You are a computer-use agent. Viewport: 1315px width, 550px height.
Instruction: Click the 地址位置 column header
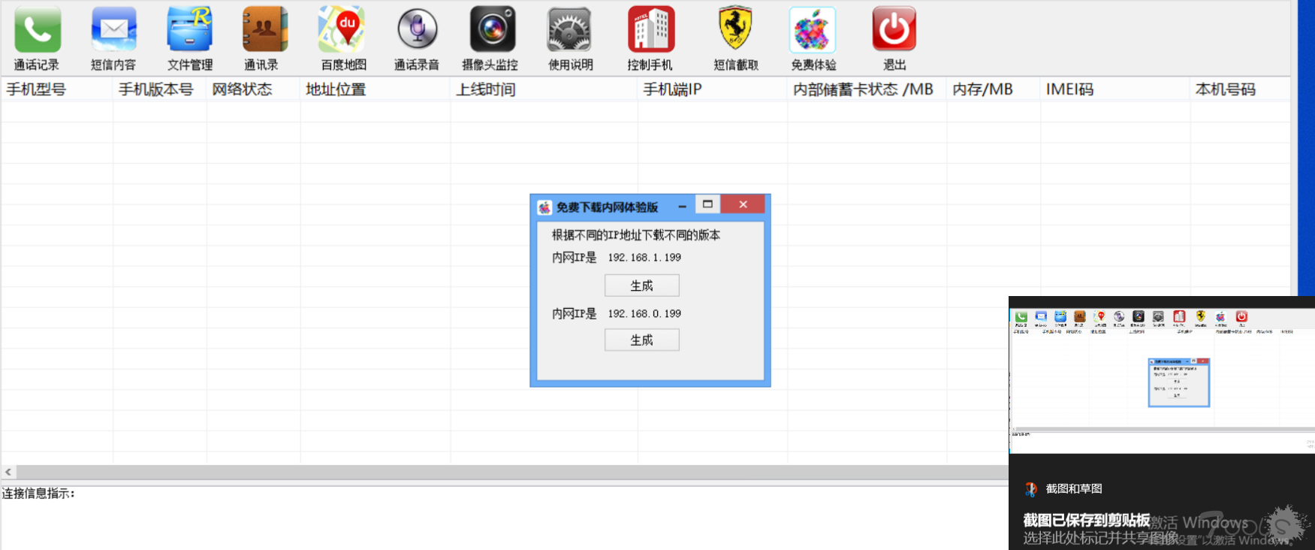point(375,89)
